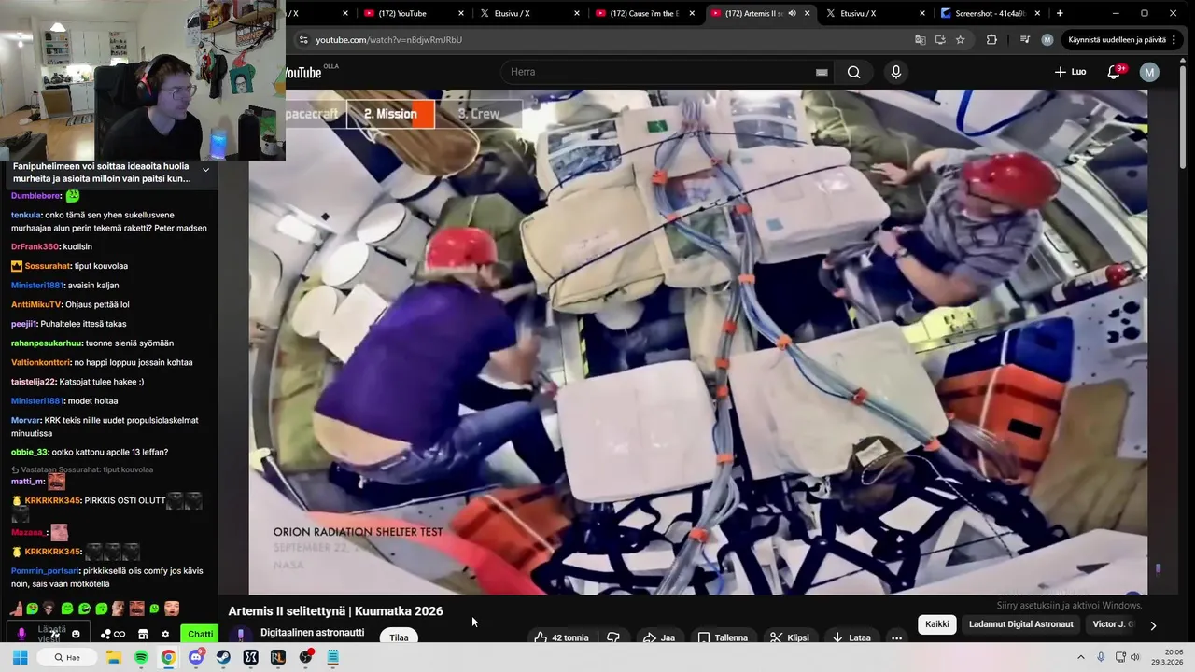Click the taskbar Hae search box
This screenshot has width=1195, height=672.
pyautogui.click(x=67, y=658)
